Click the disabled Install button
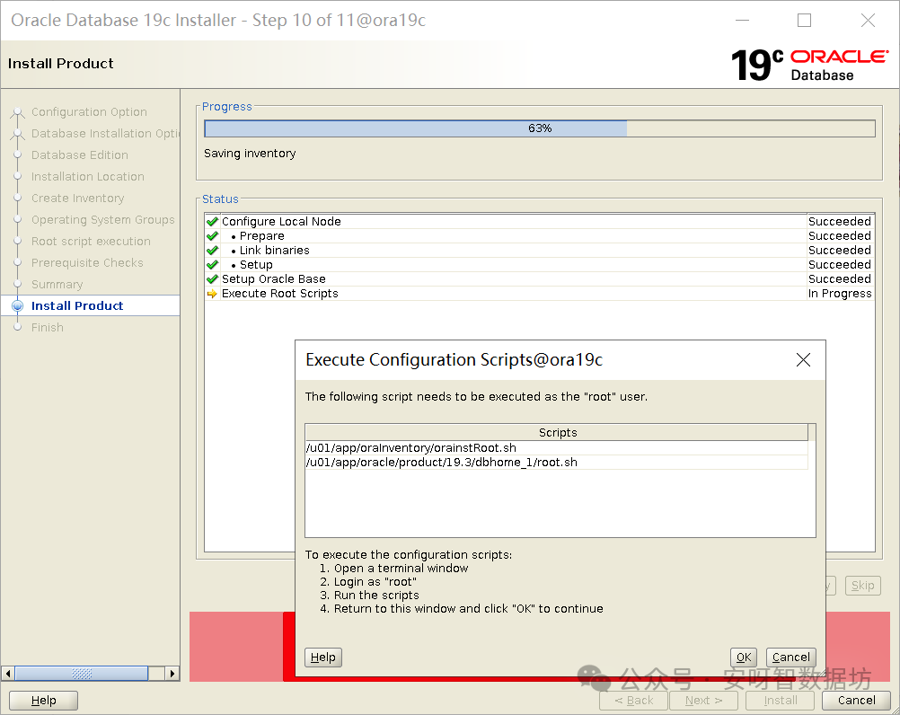Image resolution: width=900 pixels, height=715 pixels. click(x=780, y=700)
